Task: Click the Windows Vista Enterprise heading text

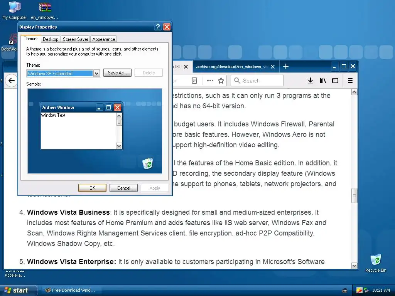Action: point(71,262)
